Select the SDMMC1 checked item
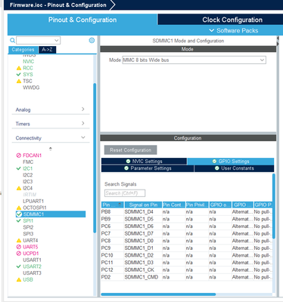This screenshot has width=283, height=302. click(x=51, y=214)
